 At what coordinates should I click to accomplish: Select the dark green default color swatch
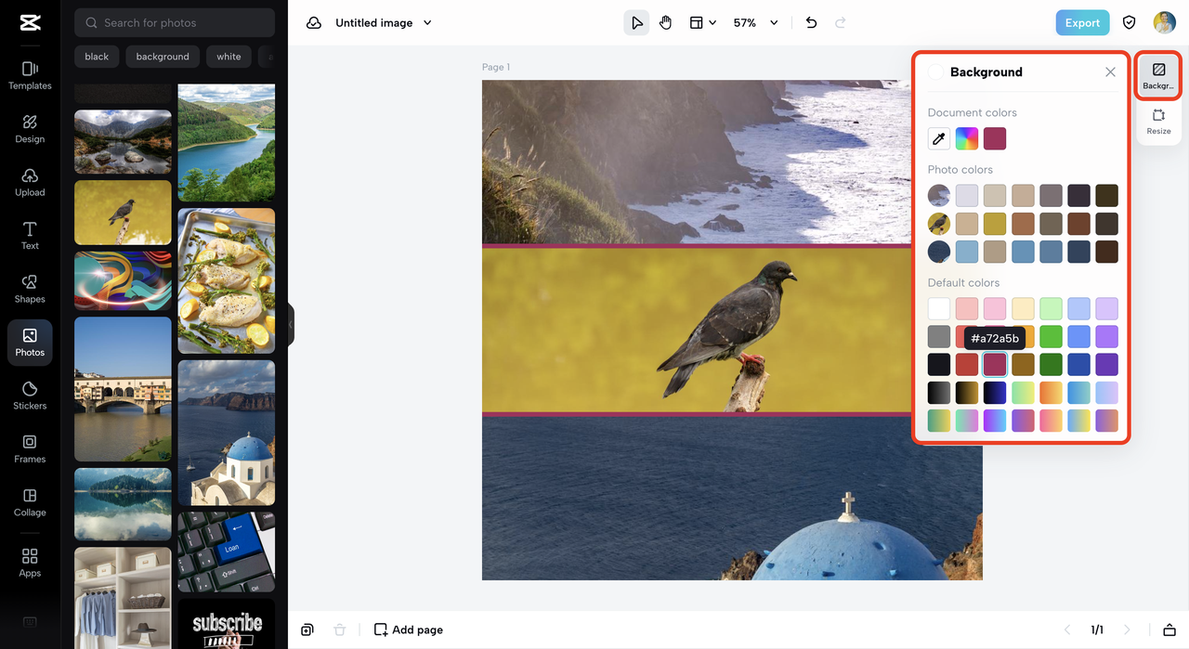[1051, 364]
